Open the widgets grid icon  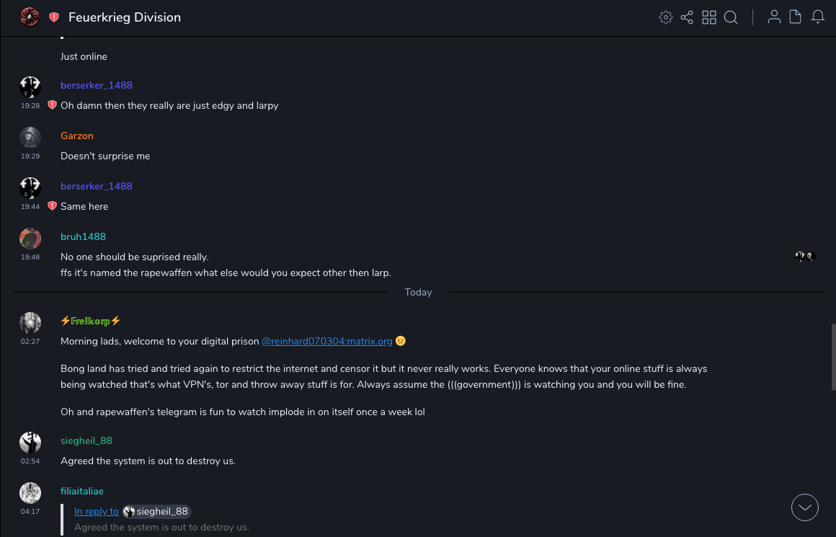(709, 17)
